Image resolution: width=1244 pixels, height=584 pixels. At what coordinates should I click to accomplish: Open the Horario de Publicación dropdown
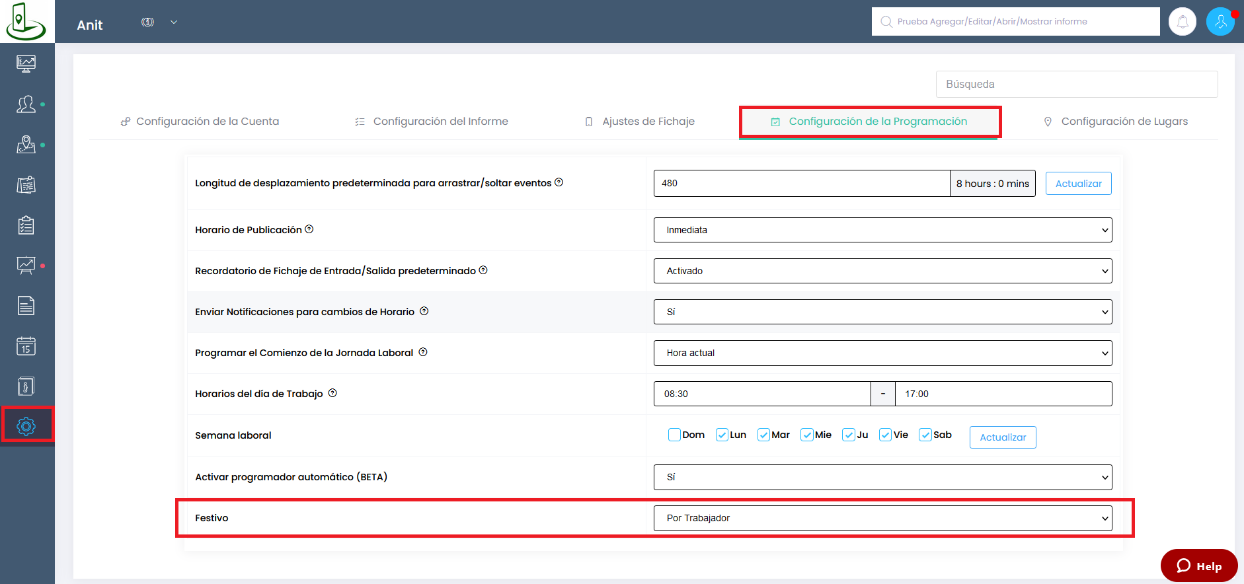pos(882,230)
